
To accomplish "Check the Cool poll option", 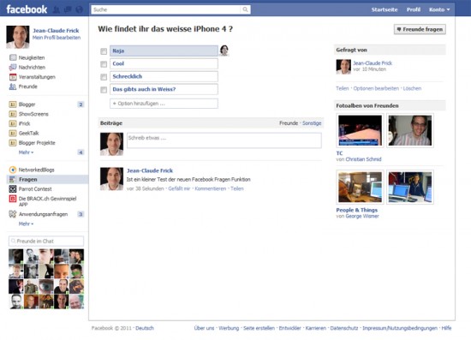I will click(x=104, y=64).
